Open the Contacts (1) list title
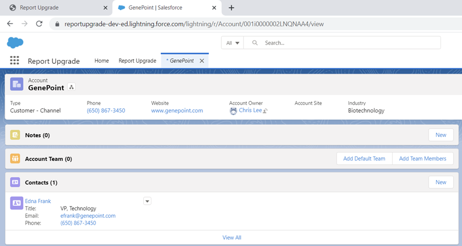462x246 pixels. coord(41,182)
